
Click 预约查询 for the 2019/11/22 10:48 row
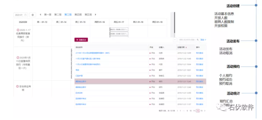(199, 59)
